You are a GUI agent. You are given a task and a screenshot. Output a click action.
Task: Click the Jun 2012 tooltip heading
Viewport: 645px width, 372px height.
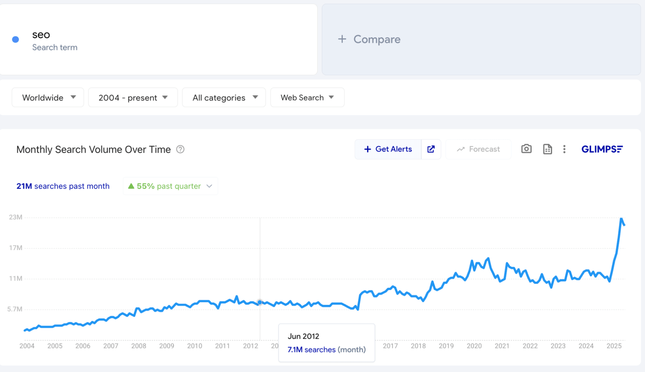click(x=303, y=336)
